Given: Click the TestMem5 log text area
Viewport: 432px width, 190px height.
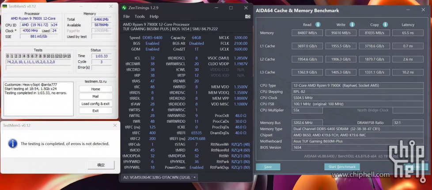Looking at the screenshot, I should (39, 99).
